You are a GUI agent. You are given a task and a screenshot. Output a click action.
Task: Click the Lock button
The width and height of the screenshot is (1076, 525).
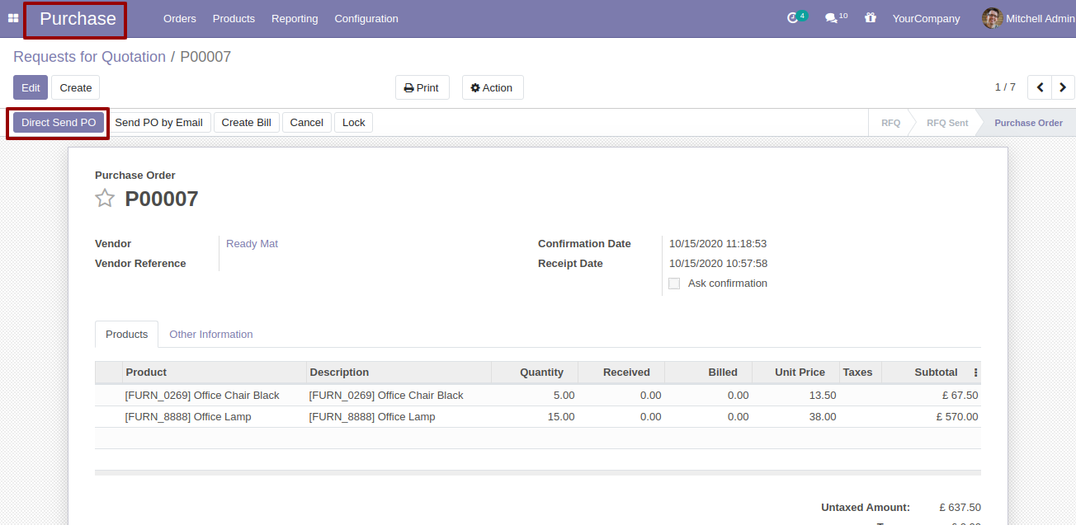(354, 123)
